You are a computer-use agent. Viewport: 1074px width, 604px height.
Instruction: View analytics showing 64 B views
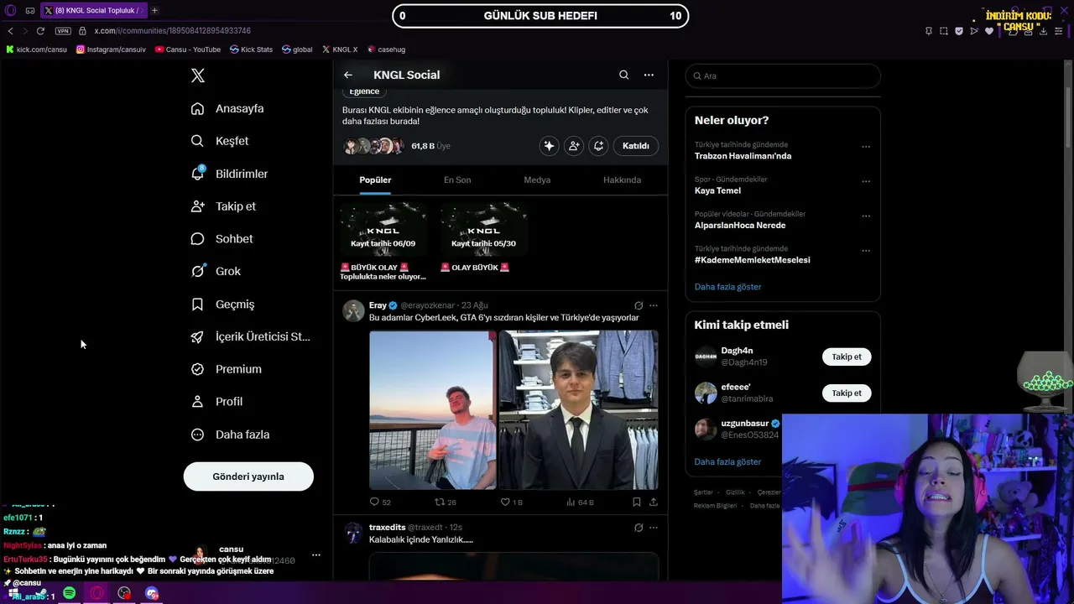580,502
